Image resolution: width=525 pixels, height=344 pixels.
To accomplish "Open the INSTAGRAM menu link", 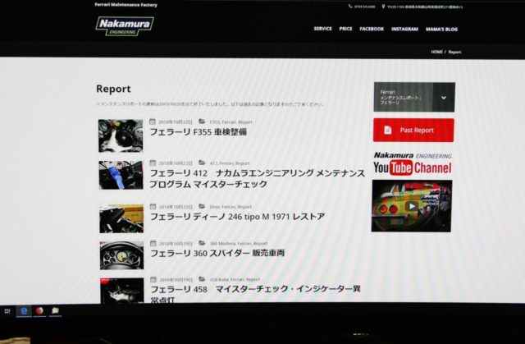I will (x=404, y=29).
